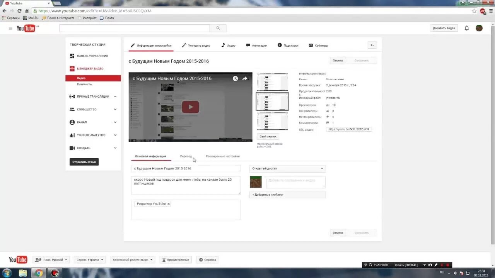
Task: Click the top Сохранить button
Action: (362, 61)
